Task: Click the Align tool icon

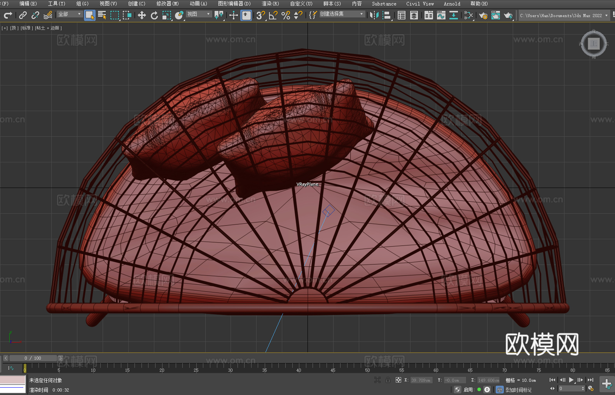Action: (387, 15)
